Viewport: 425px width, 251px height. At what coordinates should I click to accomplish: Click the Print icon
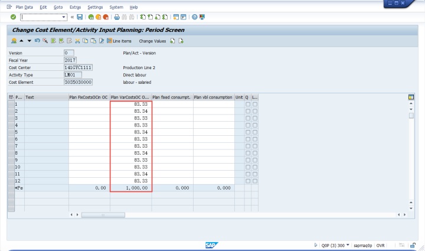coord(117,17)
